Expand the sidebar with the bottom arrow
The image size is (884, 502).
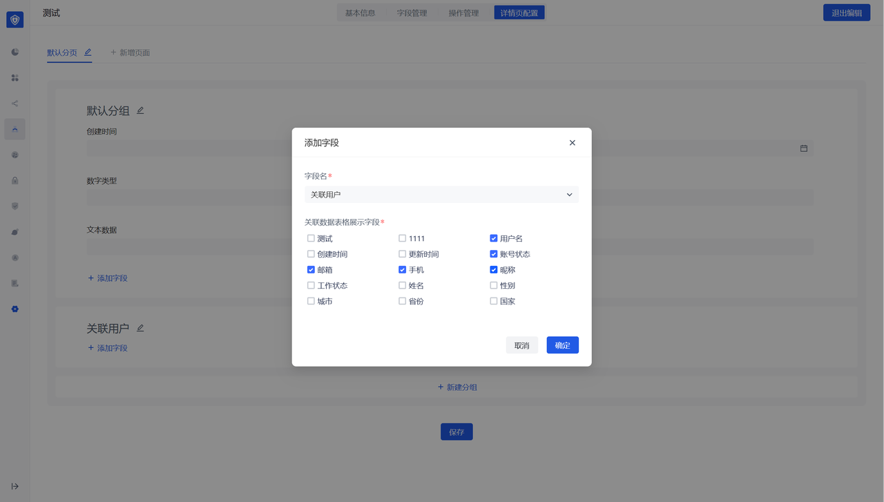click(15, 486)
